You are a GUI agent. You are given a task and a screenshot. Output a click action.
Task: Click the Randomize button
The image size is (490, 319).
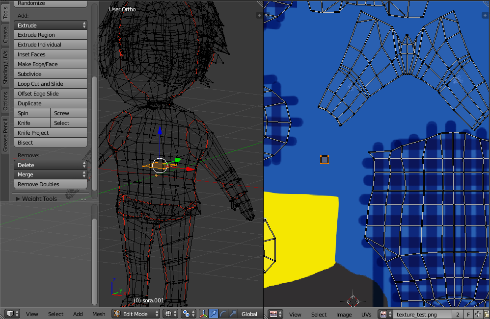pyautogui.click(x=51, y=3)
